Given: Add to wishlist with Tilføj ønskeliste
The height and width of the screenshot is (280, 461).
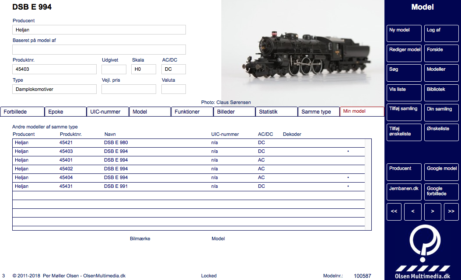Looking at the screenshot, I should tap(404, 132).
